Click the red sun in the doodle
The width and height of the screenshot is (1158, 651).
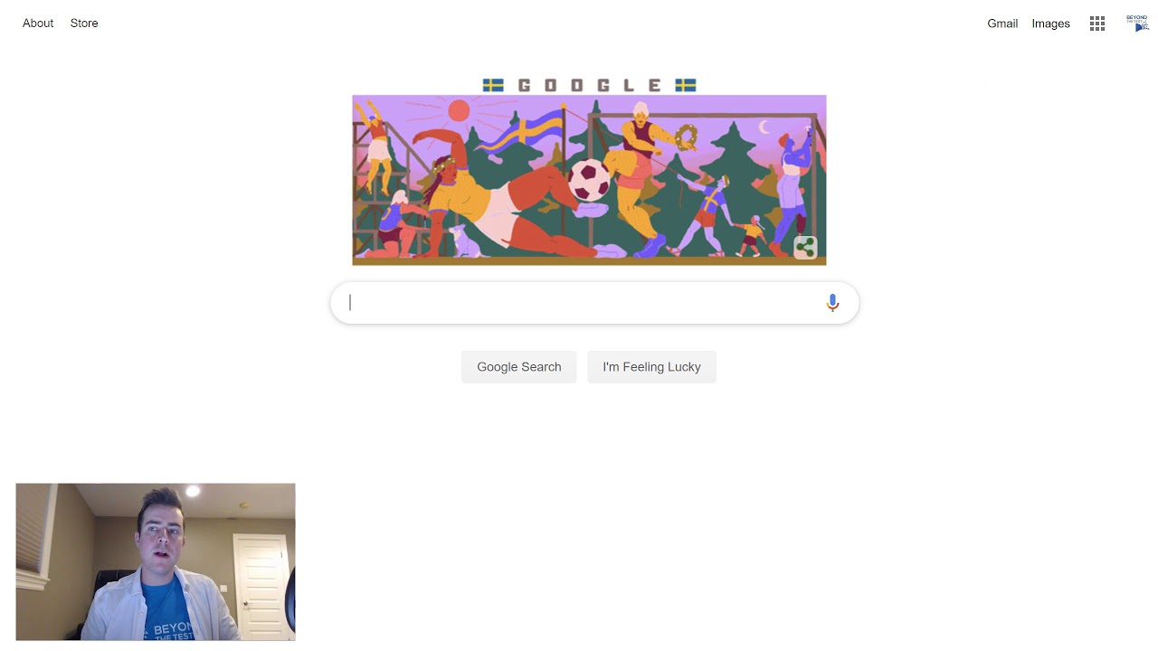pyautogui.click(x=459, y=111)
